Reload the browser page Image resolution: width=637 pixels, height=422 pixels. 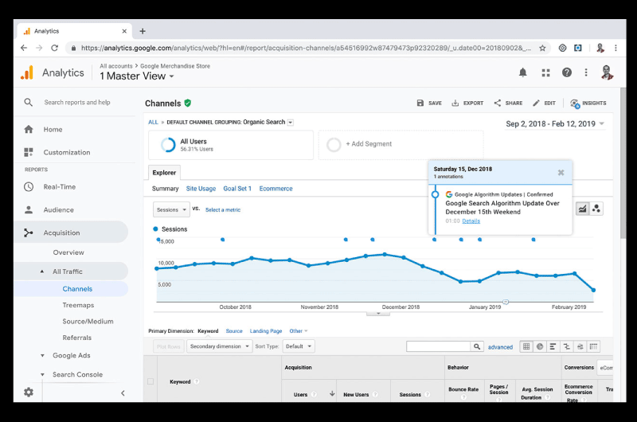[54, 48]
